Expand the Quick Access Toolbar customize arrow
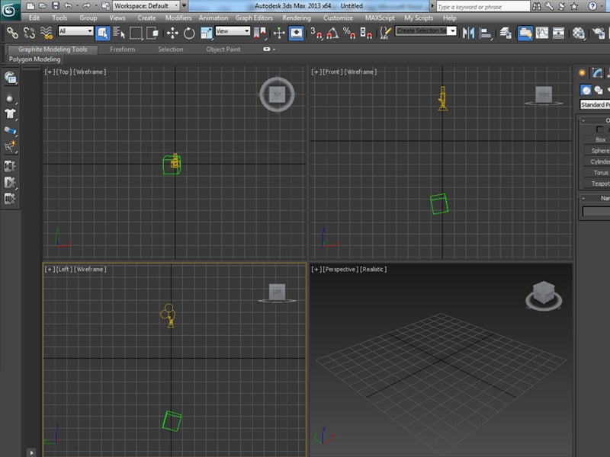The image size is (610, 457). [184, 6]
